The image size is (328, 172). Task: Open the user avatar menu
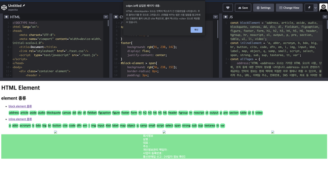[323, 8]
